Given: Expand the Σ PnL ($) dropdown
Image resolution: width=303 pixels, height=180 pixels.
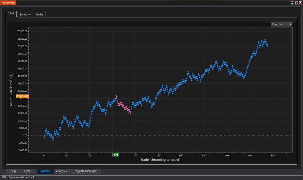Looking at the screenshot, I should [281, 24].
